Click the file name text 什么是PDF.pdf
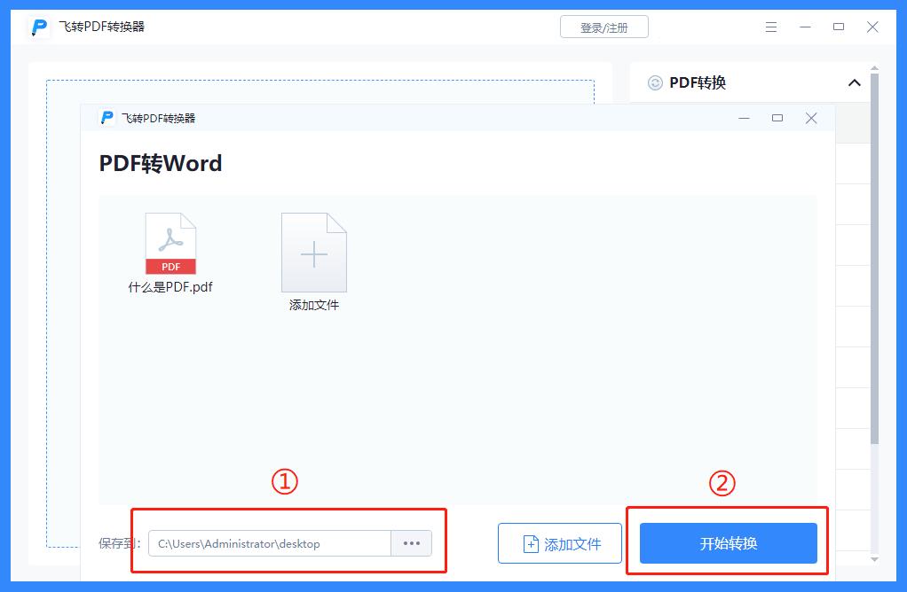This screenshot has height=592, width=907. pyautogui.click(x=170, y=286)
